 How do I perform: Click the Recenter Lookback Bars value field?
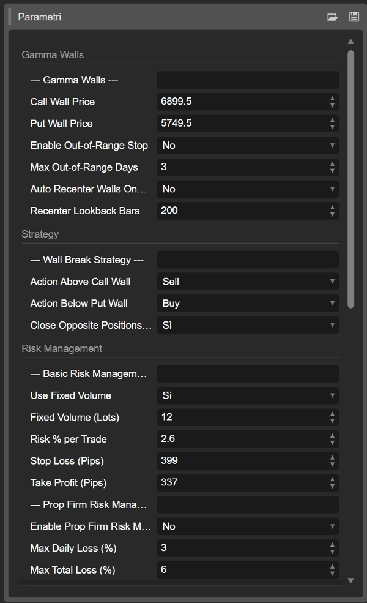pos(242,211)
